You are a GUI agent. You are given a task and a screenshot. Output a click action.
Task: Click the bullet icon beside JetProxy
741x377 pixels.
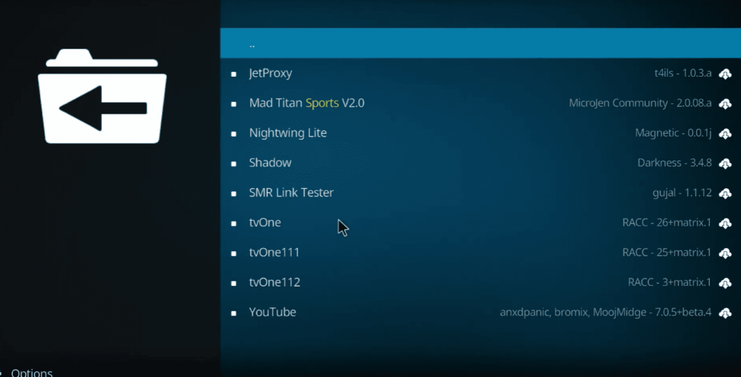coord(234,75)
